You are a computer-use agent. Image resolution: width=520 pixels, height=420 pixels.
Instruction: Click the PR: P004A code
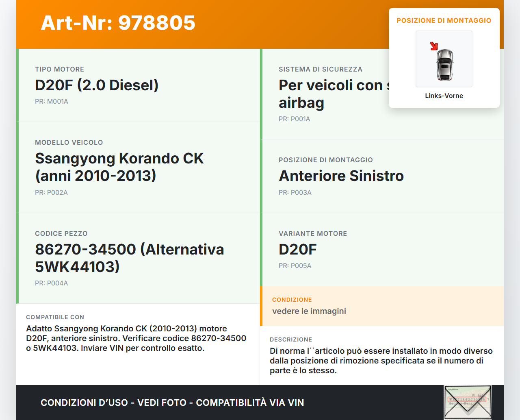click(51, 283)
